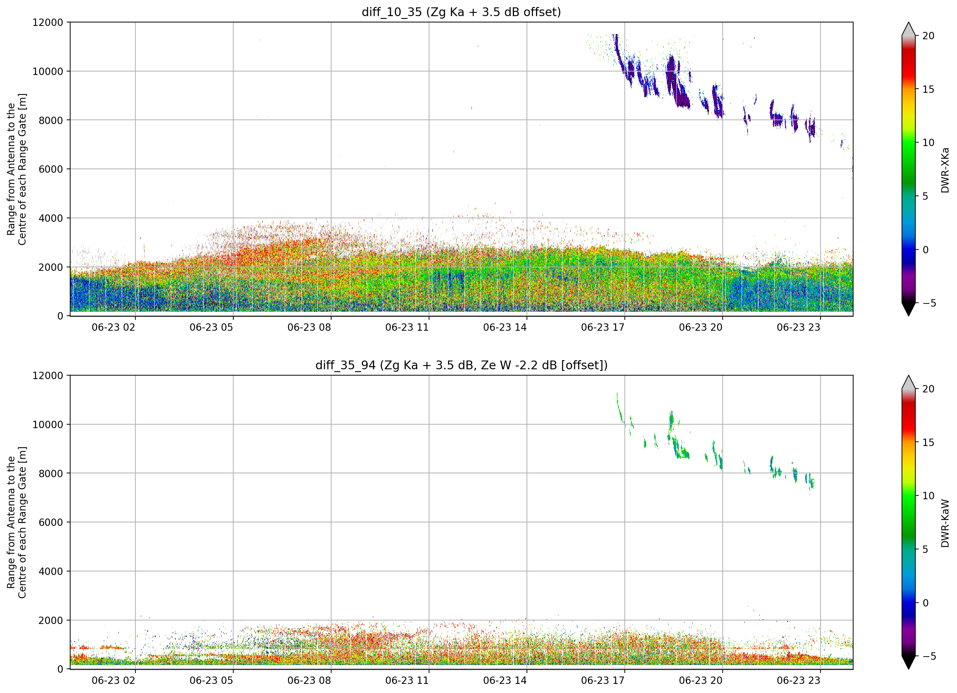The height and width of the screenshot is (693, 957).
Task: Click "06-23 23" x-tick under the bottom plot
Action: point(799,680)
